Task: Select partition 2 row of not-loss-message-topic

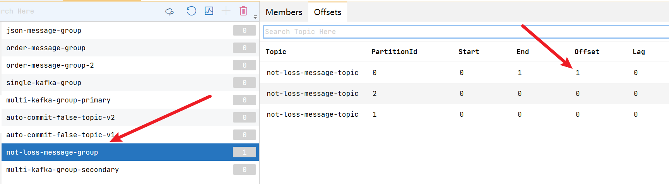Action: coord(464,94)
